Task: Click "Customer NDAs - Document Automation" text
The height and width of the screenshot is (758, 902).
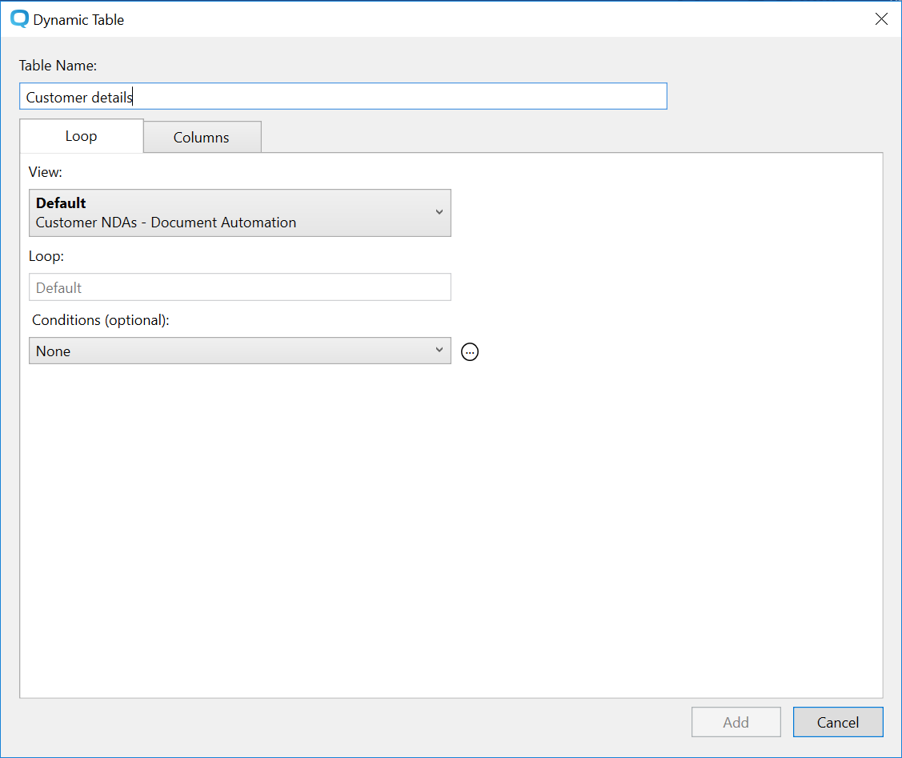Action: pyautogui.click(x=166, y=223)
